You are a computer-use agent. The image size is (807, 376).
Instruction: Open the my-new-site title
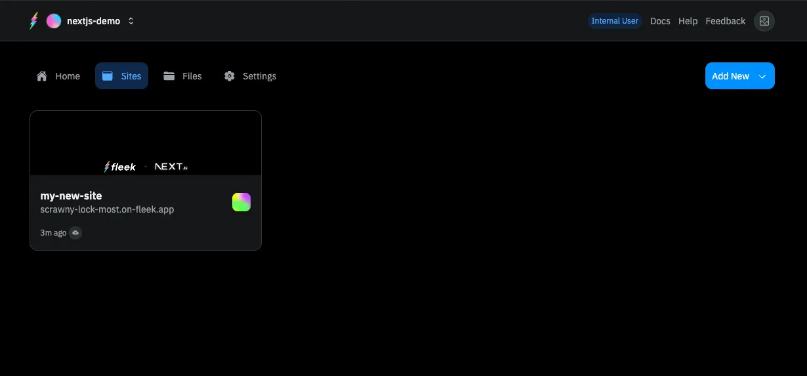pyautogui.click(x=71, y=196)
